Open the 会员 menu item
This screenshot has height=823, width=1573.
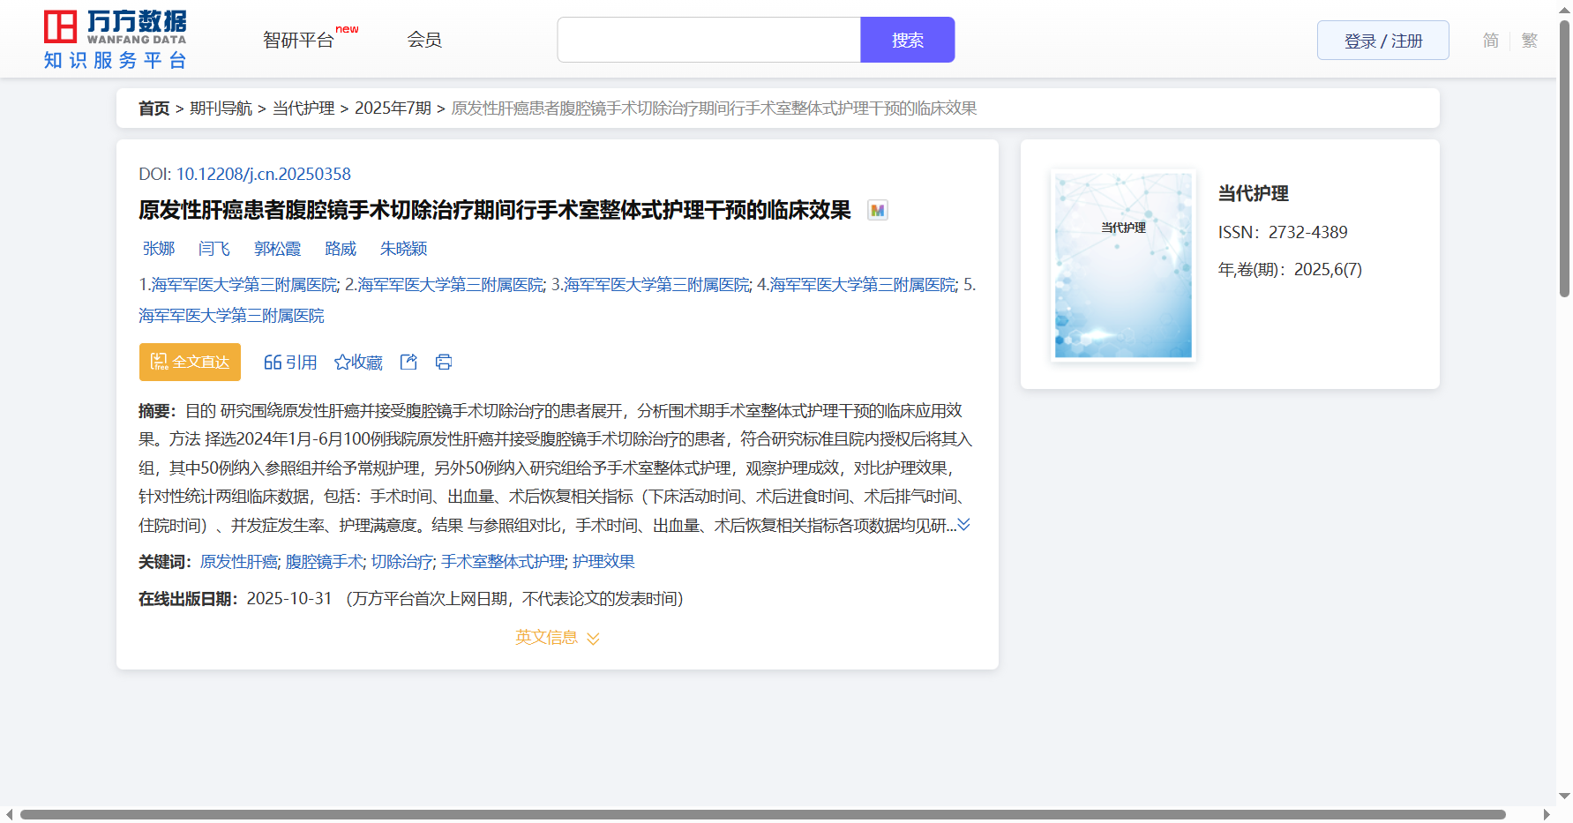pyautogui.click(x=424, y=40)
